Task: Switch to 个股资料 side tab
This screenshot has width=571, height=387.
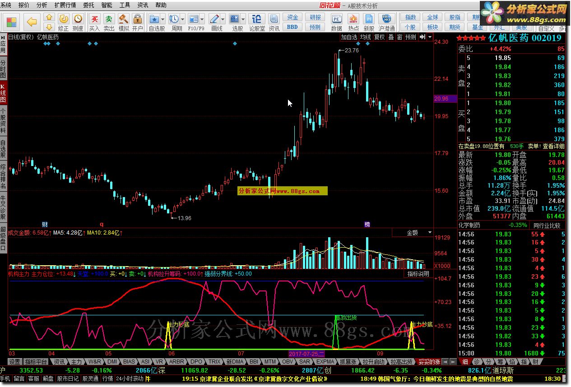Action: 3,120
